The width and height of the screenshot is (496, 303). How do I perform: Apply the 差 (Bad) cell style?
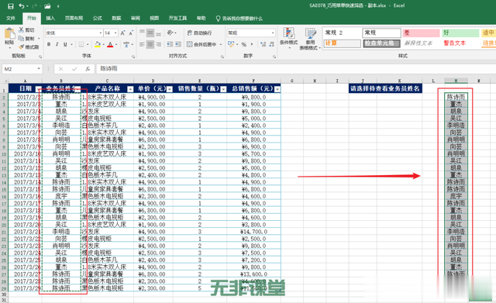(x=421, y=33)
